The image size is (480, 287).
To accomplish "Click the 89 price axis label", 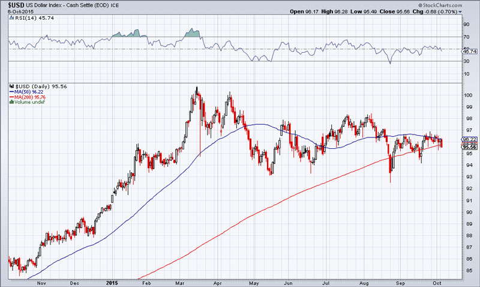I will (x=469, y=223).
